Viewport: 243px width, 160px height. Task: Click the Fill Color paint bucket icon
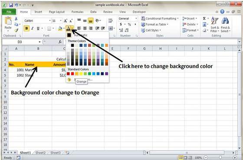click(60, 28)
